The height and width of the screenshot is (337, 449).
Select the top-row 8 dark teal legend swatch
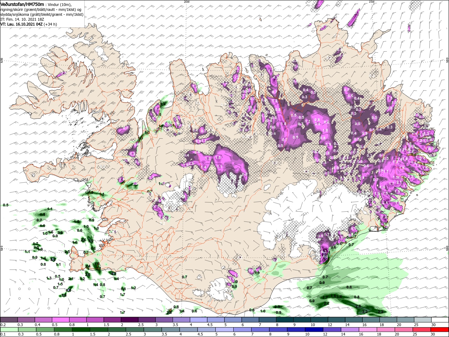pos(285,320)
